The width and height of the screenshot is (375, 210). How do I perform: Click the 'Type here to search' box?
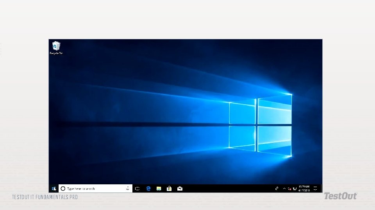point(95,189)
